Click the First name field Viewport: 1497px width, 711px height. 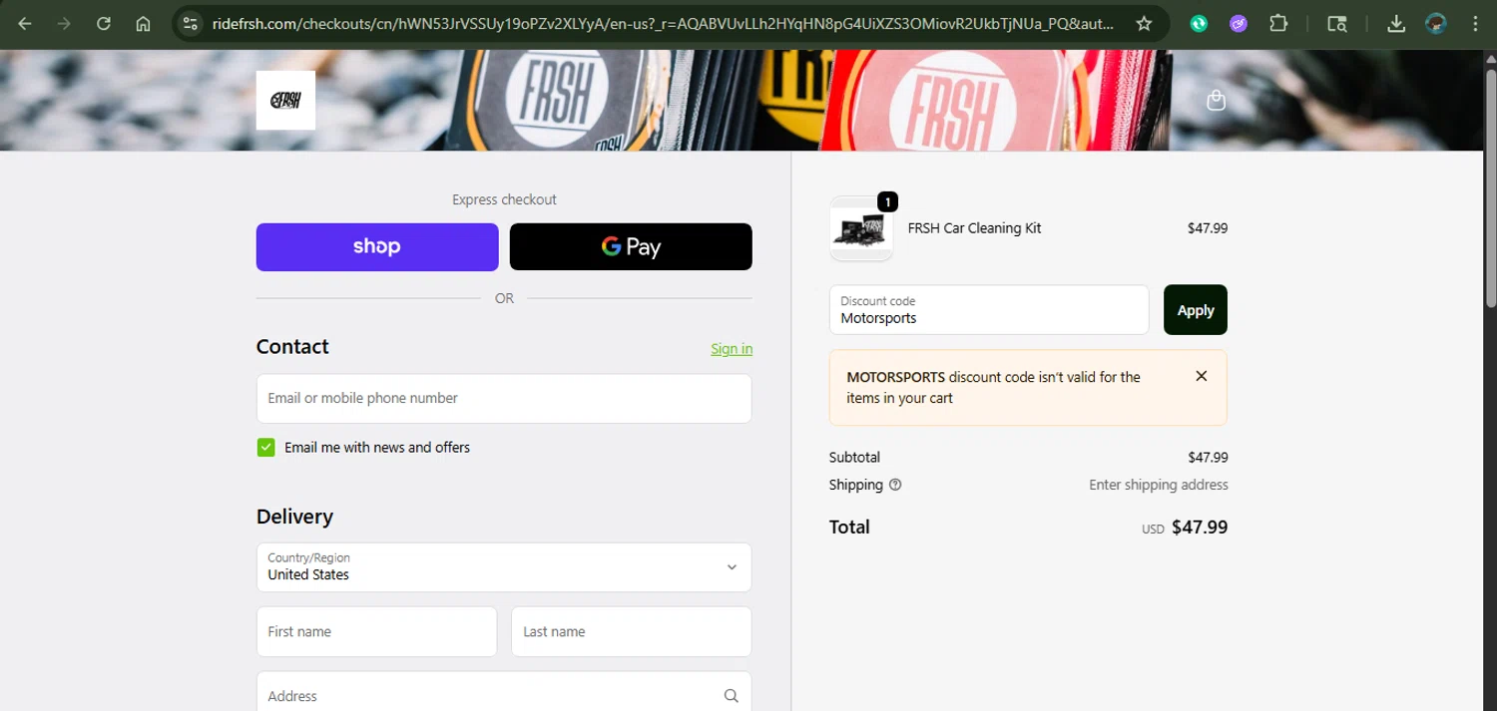coord(376,632)
